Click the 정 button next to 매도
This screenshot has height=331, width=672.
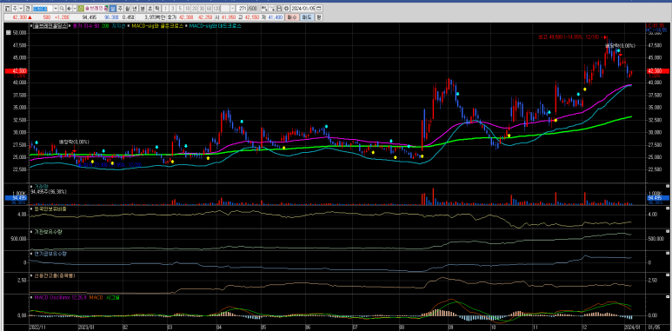pyautogui.click(x=319, y=17)
